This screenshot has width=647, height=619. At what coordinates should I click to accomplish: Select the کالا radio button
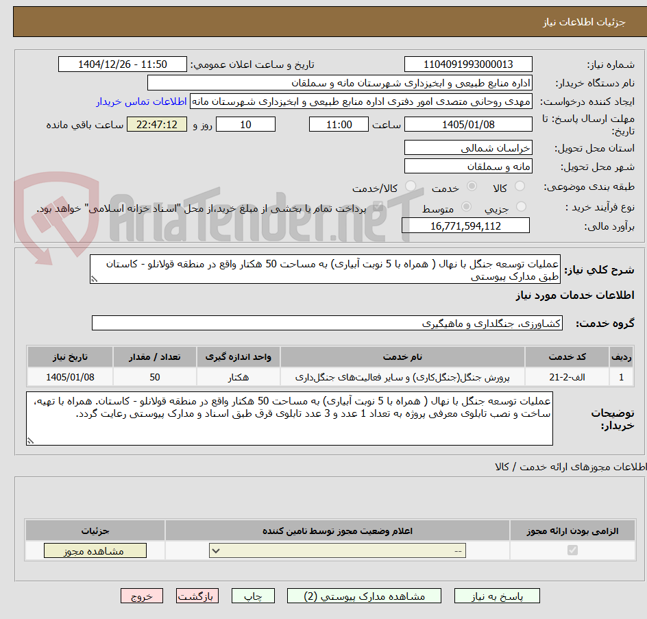click(520, 186)
